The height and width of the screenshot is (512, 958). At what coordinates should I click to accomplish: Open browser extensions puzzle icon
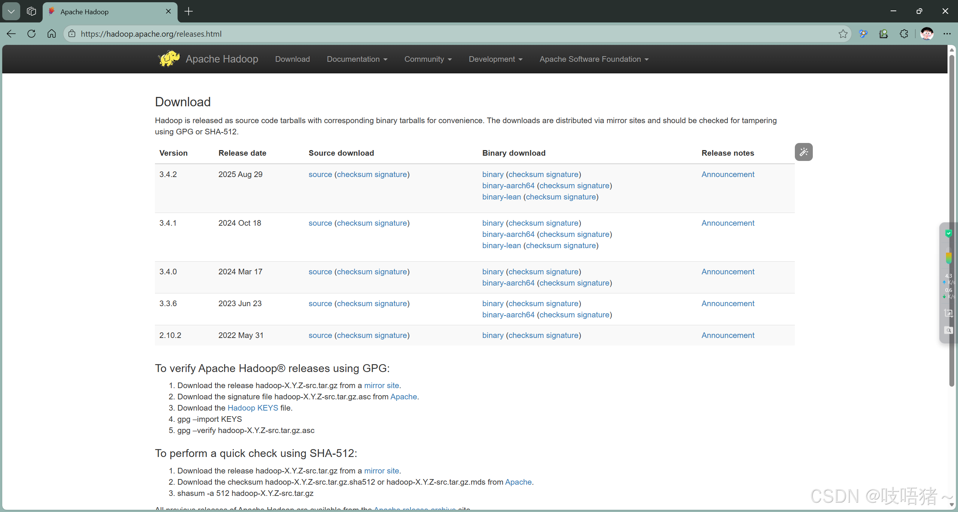[x=904, y=34]
